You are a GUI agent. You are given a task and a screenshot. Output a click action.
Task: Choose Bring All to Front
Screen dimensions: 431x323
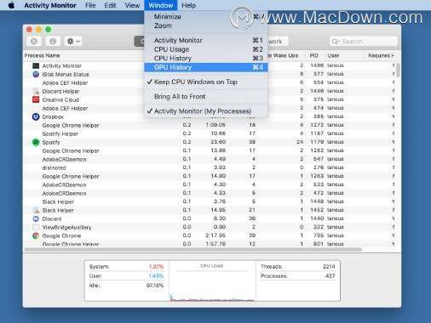tap(206, 97)
